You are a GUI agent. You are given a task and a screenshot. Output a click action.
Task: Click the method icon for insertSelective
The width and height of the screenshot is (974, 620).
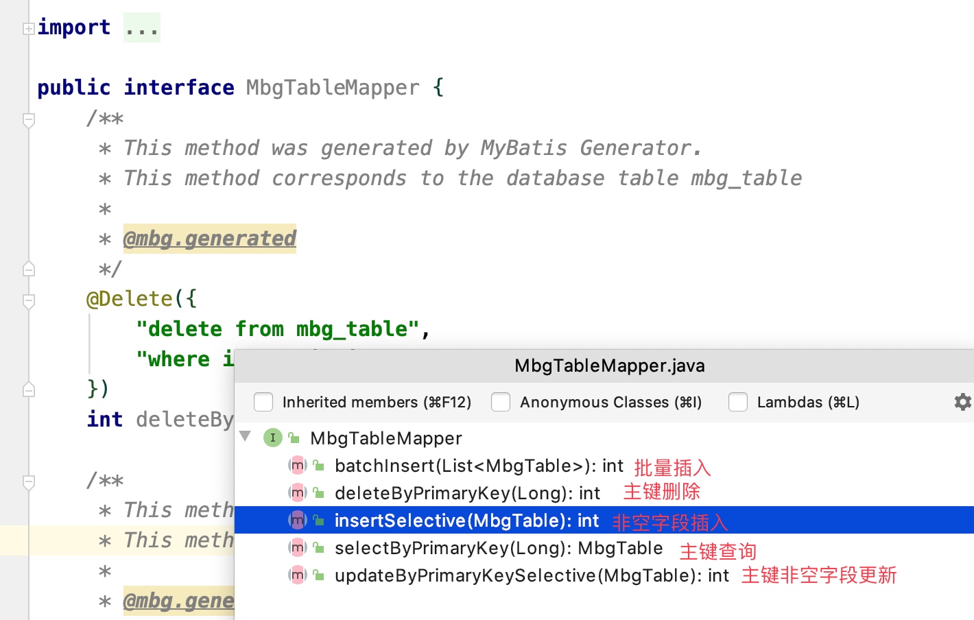tap(297, 521)
